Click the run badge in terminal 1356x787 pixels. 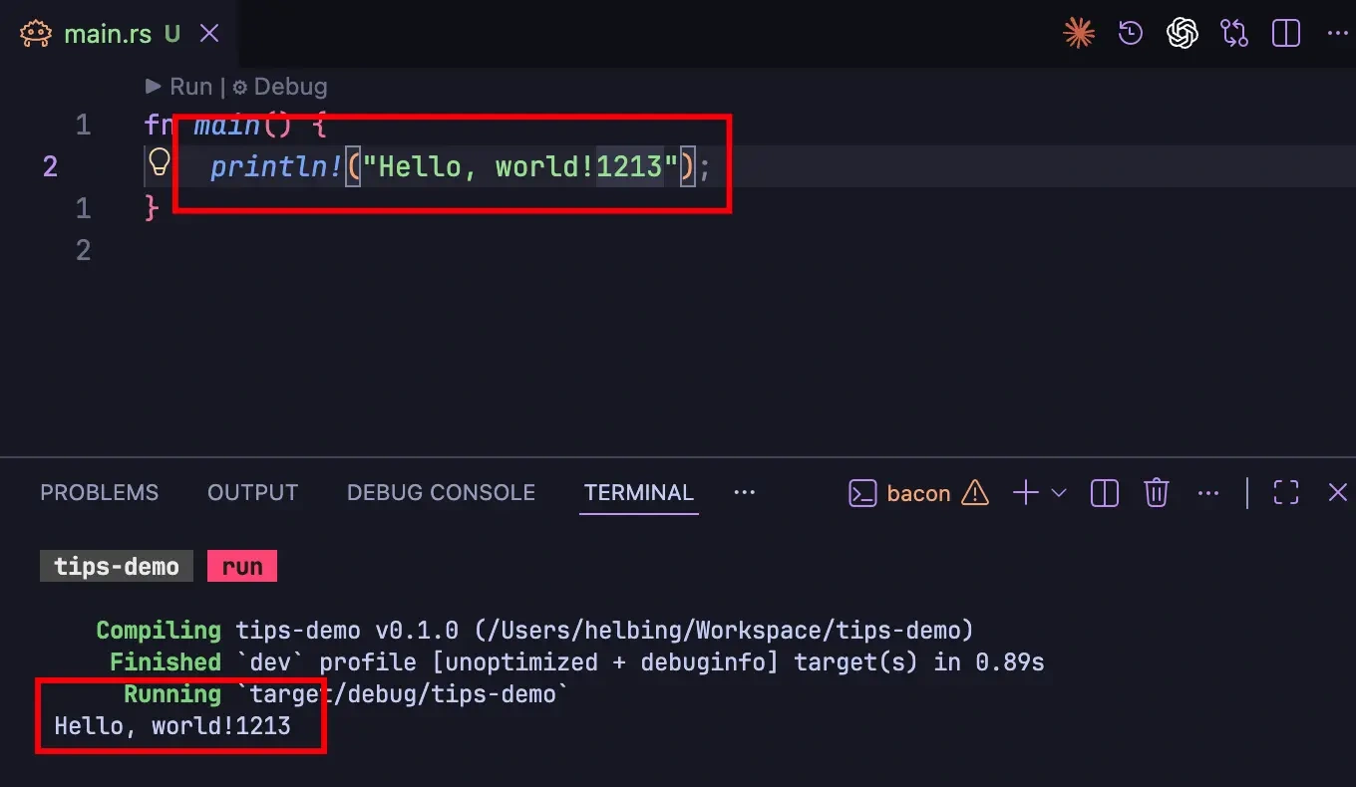[242, 567]
